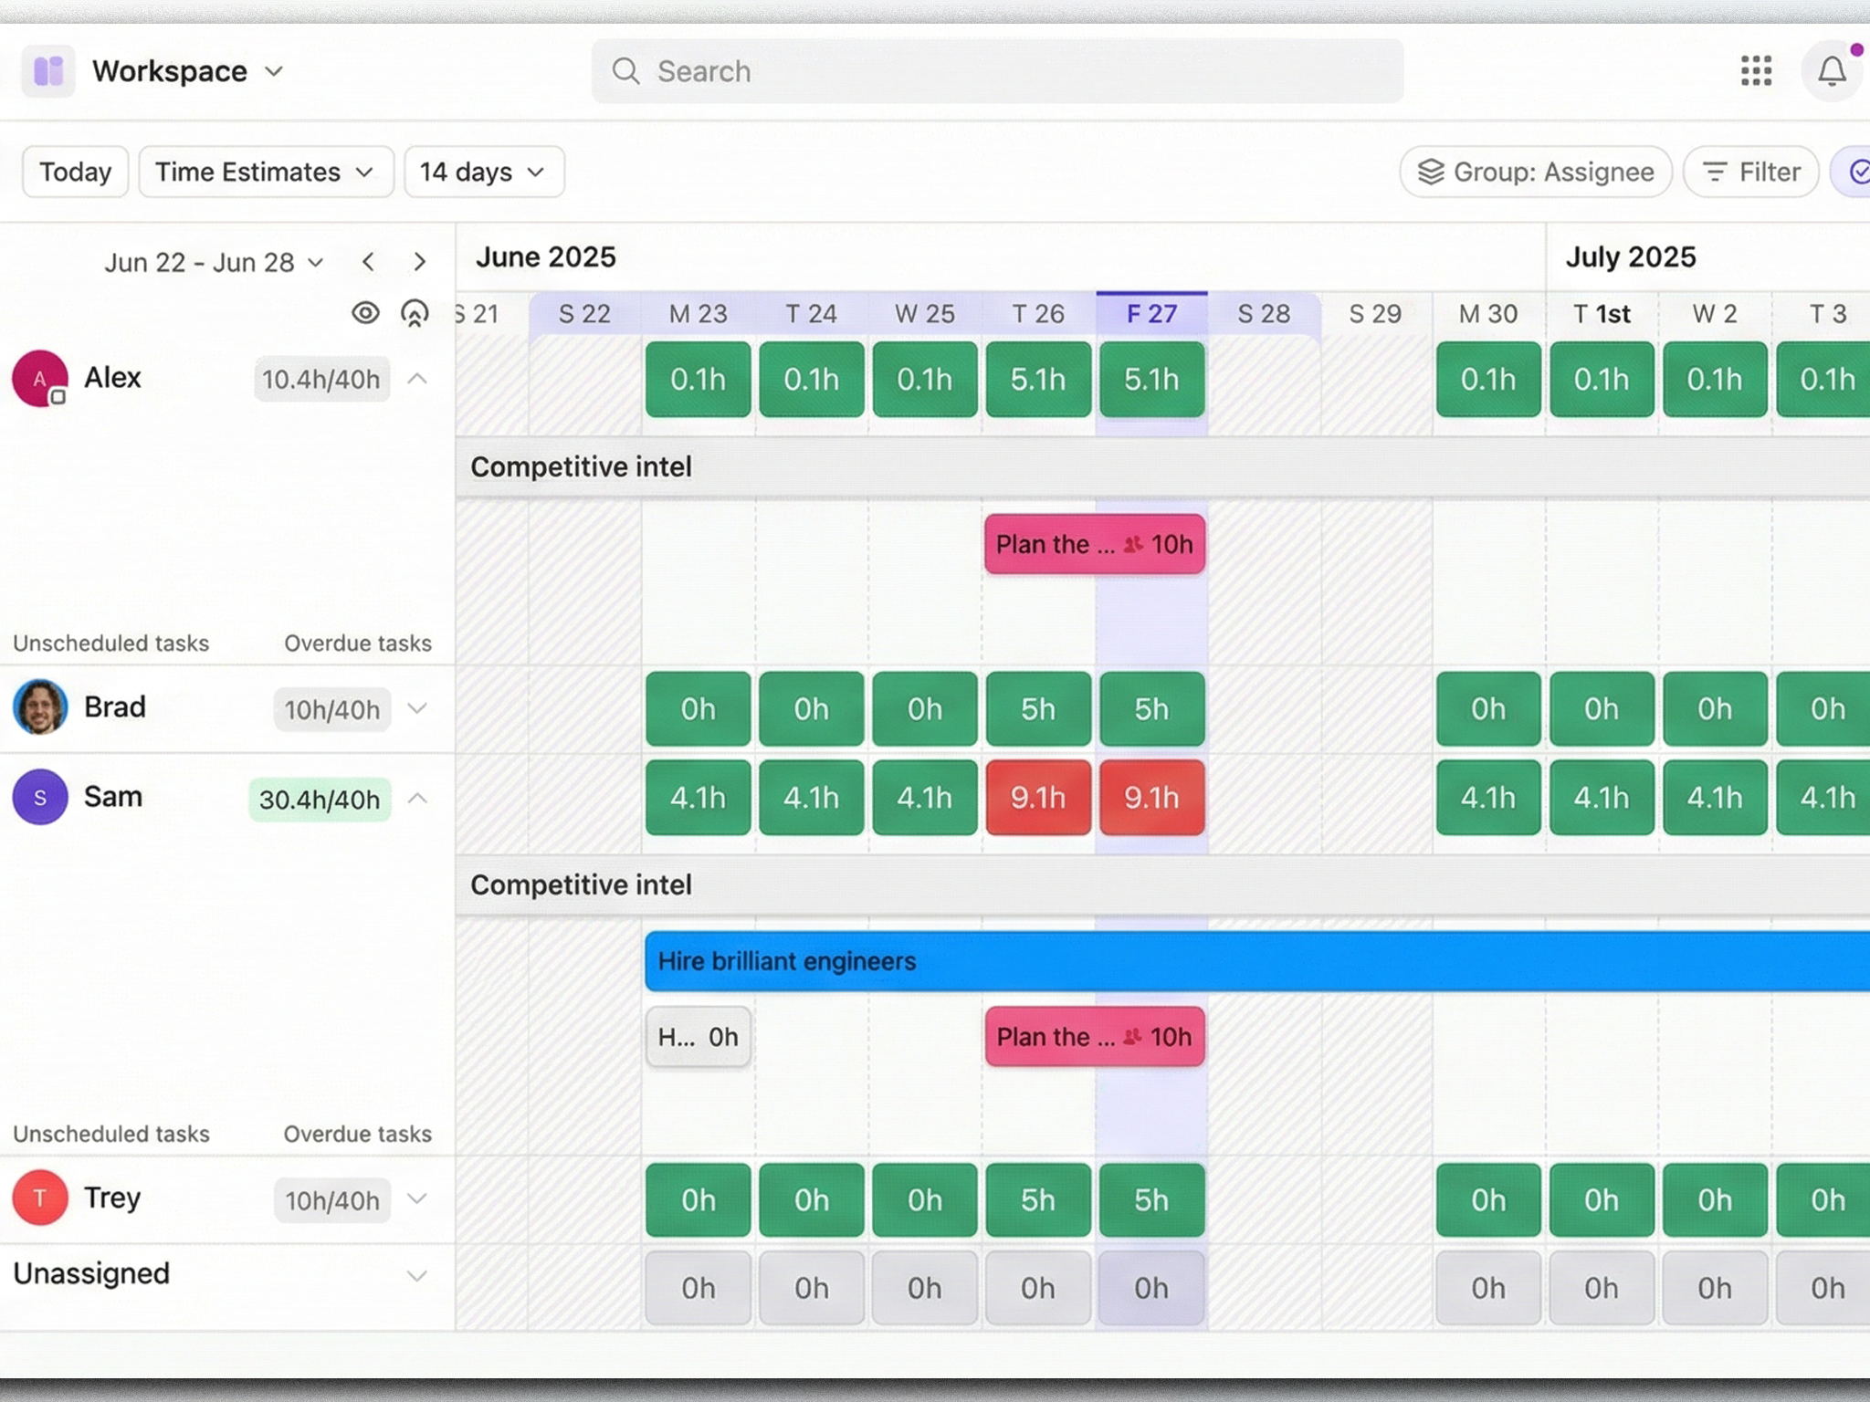Click the Filter lines icon

click(1715, 172)
